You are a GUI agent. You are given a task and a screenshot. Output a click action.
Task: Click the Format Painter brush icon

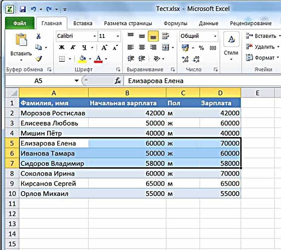pos(39,58)
